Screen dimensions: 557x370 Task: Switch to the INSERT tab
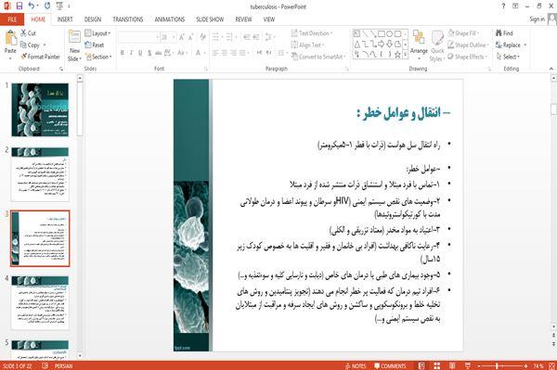[x=65, y=19]
